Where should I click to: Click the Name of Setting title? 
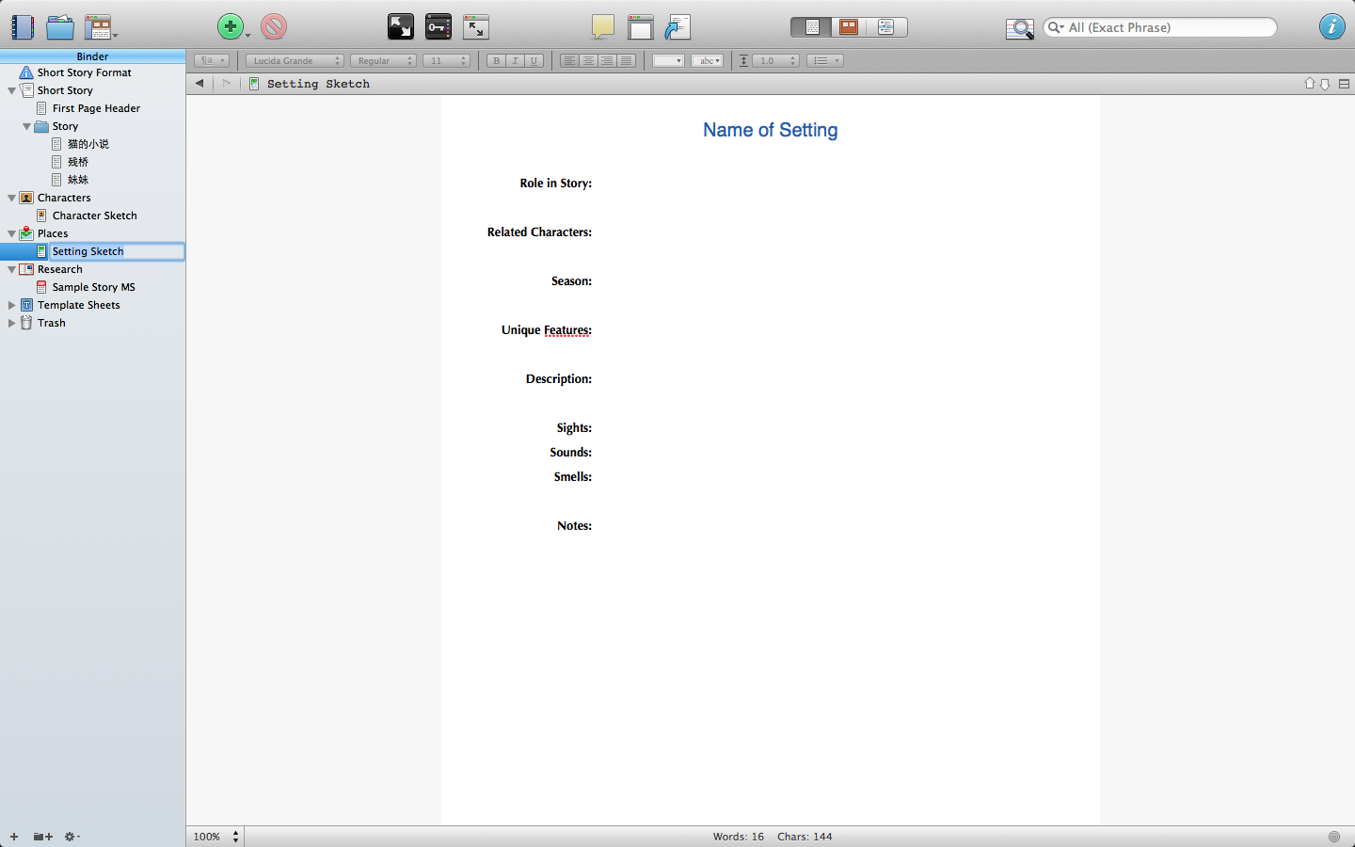(x=771, y=130)
